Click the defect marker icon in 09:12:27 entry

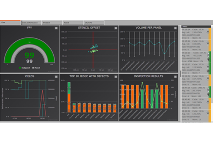point(208,71)
